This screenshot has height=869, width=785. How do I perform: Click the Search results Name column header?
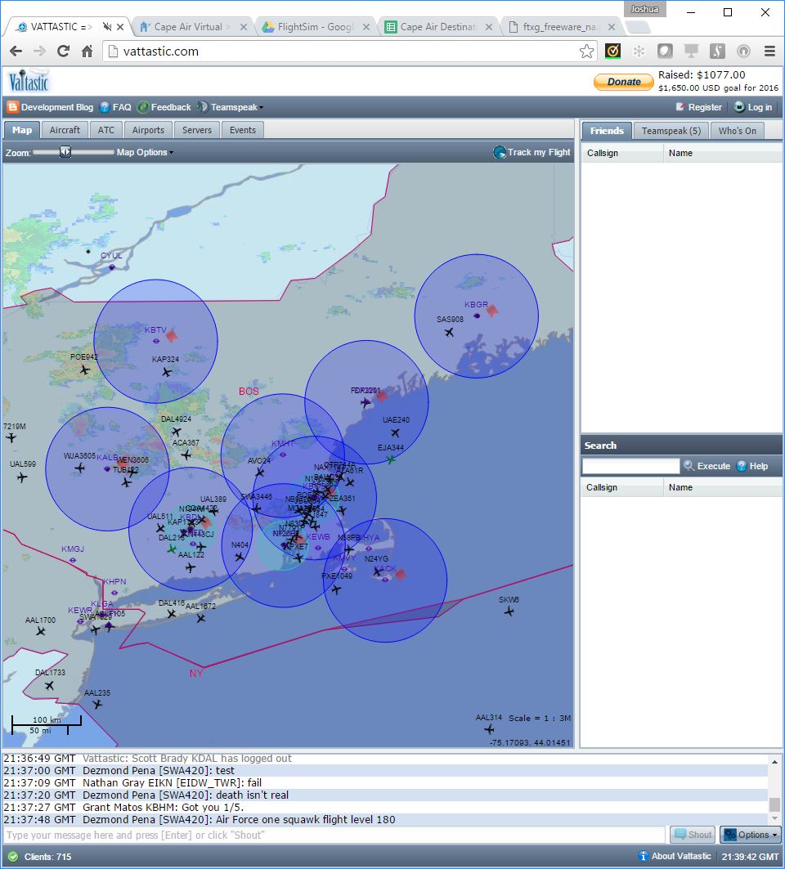coord(722,487)
